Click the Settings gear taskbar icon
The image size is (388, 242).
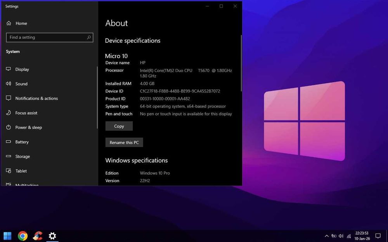tap(52, 236)
